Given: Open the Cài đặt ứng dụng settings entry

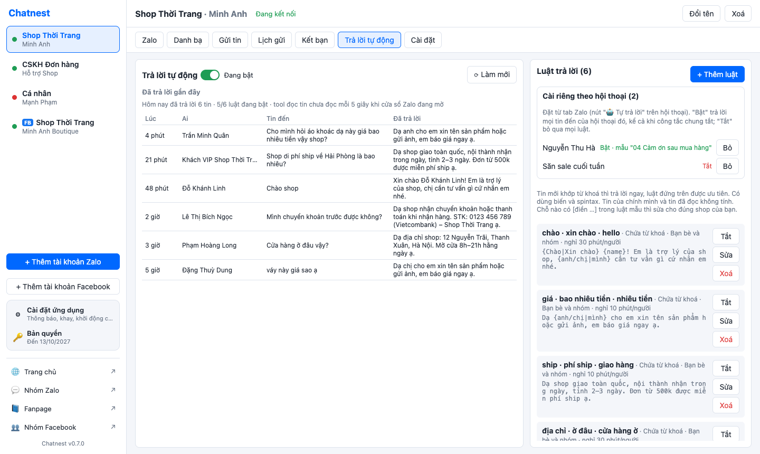Looking at the screenshot, I should [x=63, y=314].
